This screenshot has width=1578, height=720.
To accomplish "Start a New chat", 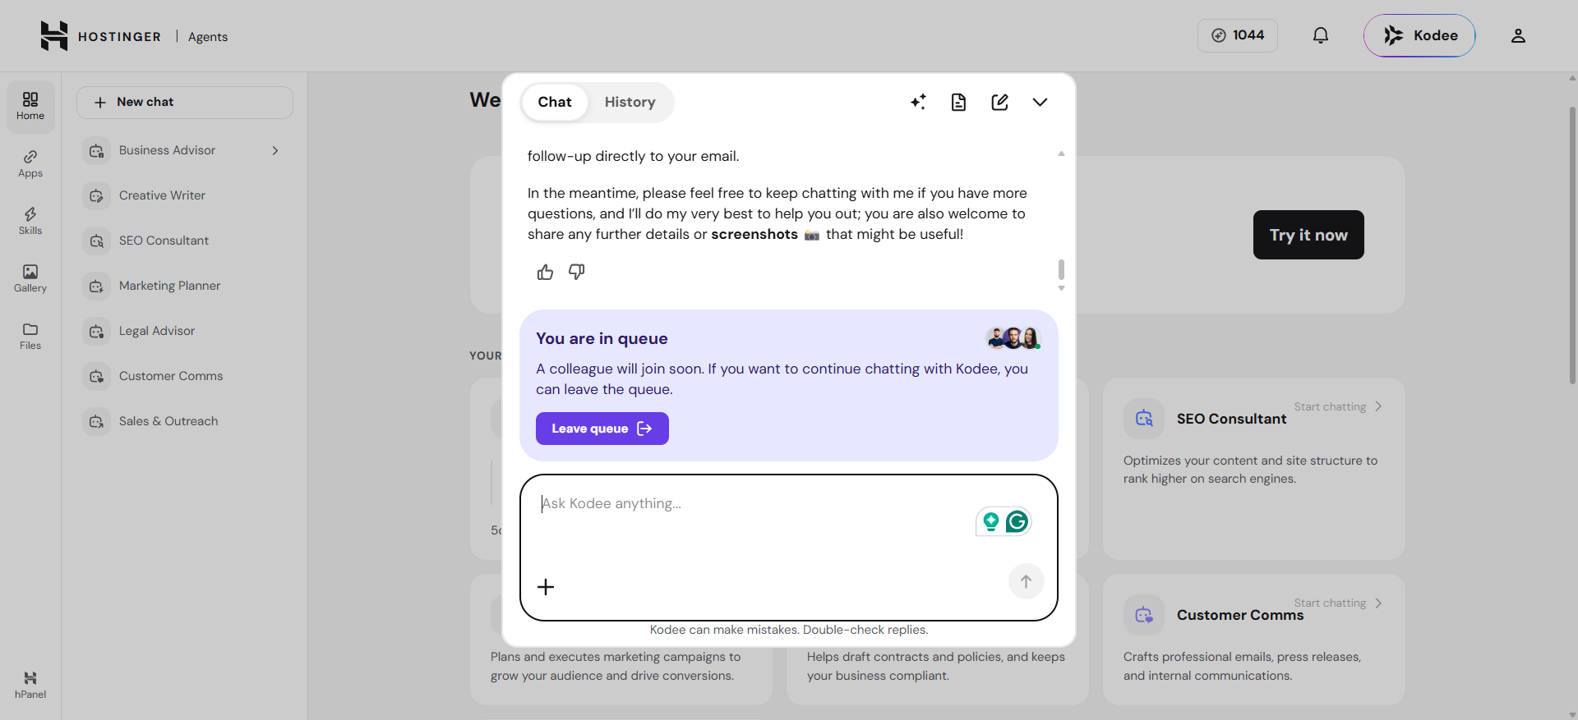I will (185, 102).
